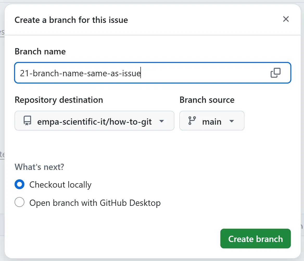
Task: Click the caret icon next to main
Action: tap(231, 121)
